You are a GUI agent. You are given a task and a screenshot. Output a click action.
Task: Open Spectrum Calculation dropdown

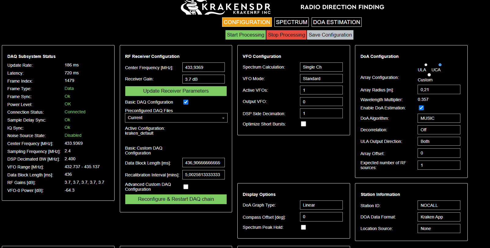pyautogui.click(x=321, y=67)
